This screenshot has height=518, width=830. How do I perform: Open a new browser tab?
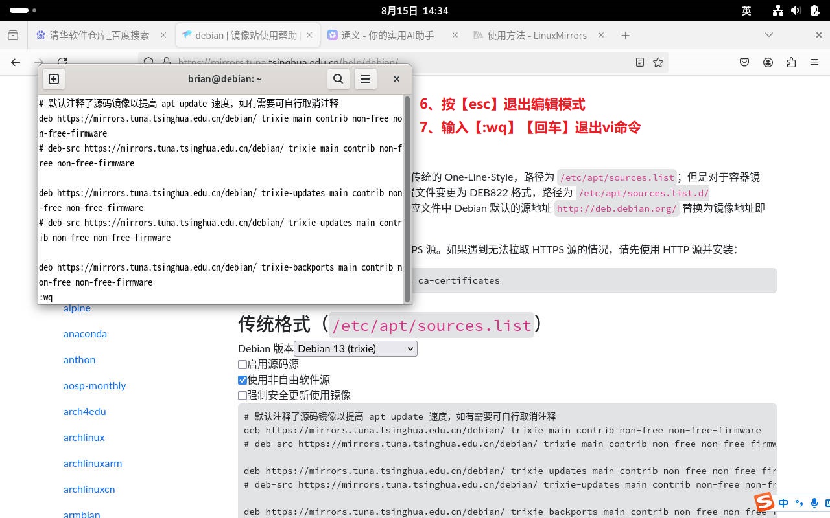click(625, 36)
